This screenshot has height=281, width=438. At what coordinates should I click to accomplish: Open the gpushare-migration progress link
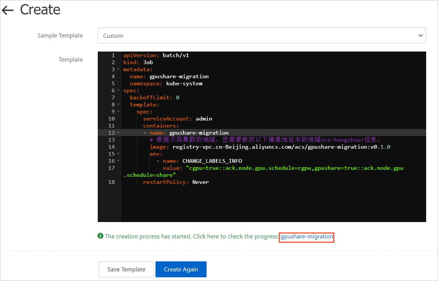tap(307, 237)
